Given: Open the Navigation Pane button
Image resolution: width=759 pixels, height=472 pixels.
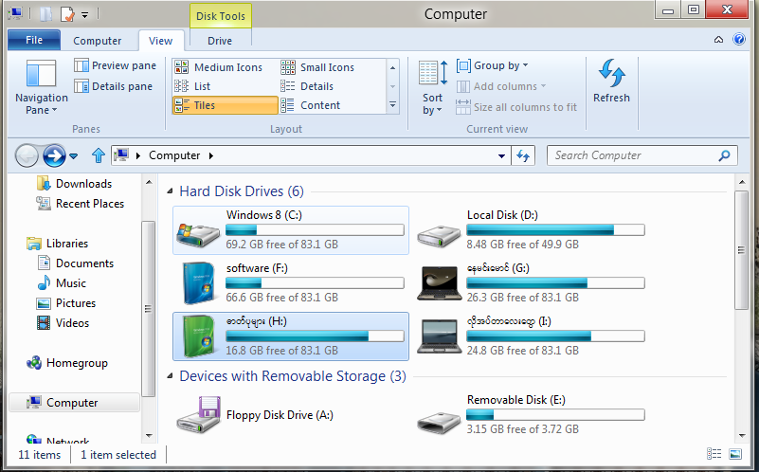Looking at the screenshot, I should pos(41,87).
